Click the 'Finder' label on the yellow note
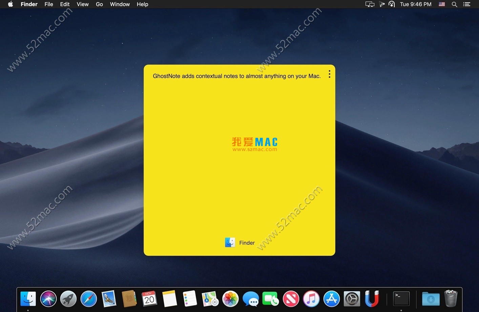Viewport: 479px width, 312px height. coord(247,243)
